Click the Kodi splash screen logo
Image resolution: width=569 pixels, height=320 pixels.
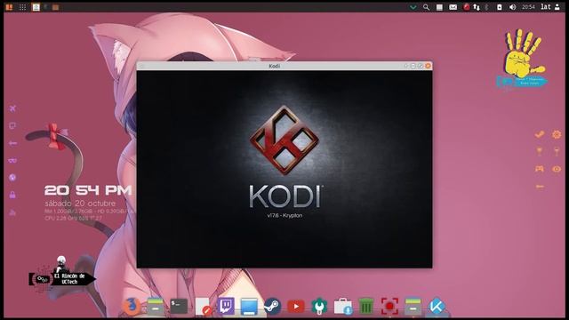point(284,140)
